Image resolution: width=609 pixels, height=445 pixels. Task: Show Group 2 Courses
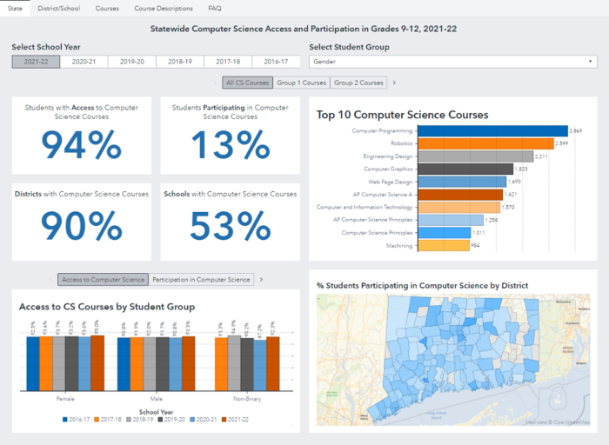[358, 83]
